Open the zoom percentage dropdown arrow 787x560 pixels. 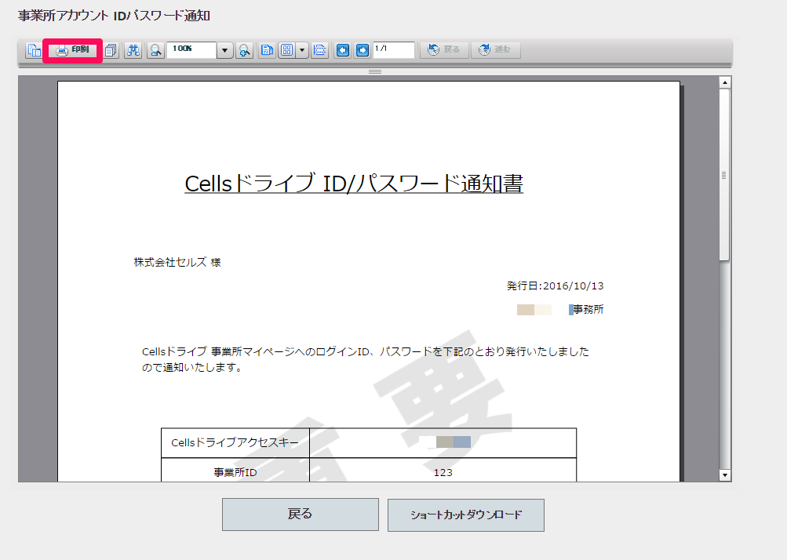point(225,50)
